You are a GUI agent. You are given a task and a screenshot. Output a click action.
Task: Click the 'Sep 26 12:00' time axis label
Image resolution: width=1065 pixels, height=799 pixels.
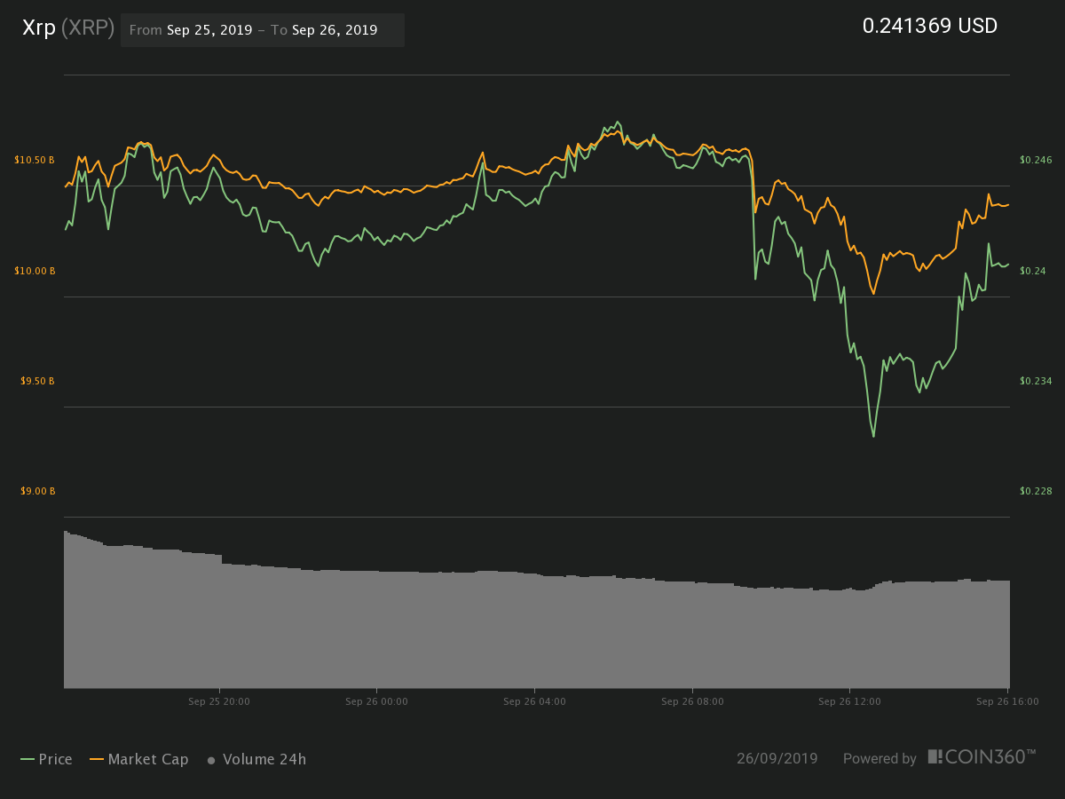click(850, 701)
